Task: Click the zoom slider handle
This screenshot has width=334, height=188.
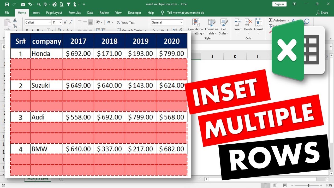Action: [309, 185]
